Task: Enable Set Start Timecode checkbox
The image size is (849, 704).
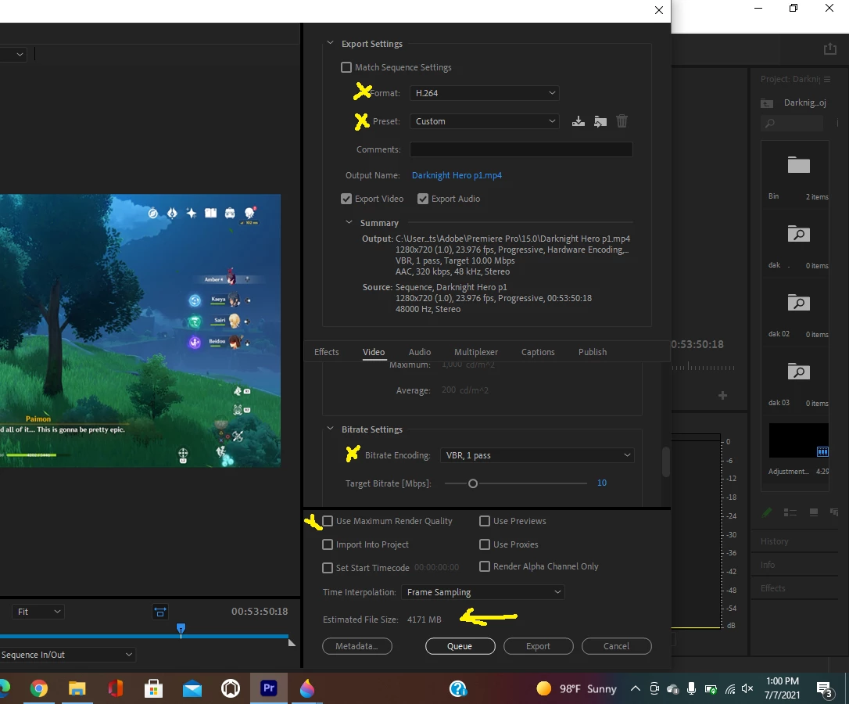Action: tap(328, 567)
